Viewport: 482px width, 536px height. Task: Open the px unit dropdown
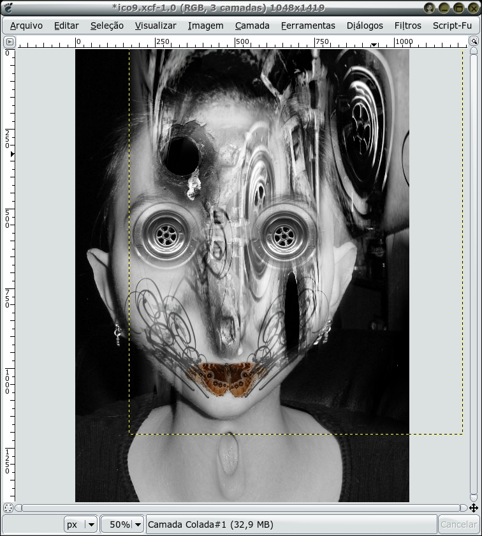pos(80,525)
